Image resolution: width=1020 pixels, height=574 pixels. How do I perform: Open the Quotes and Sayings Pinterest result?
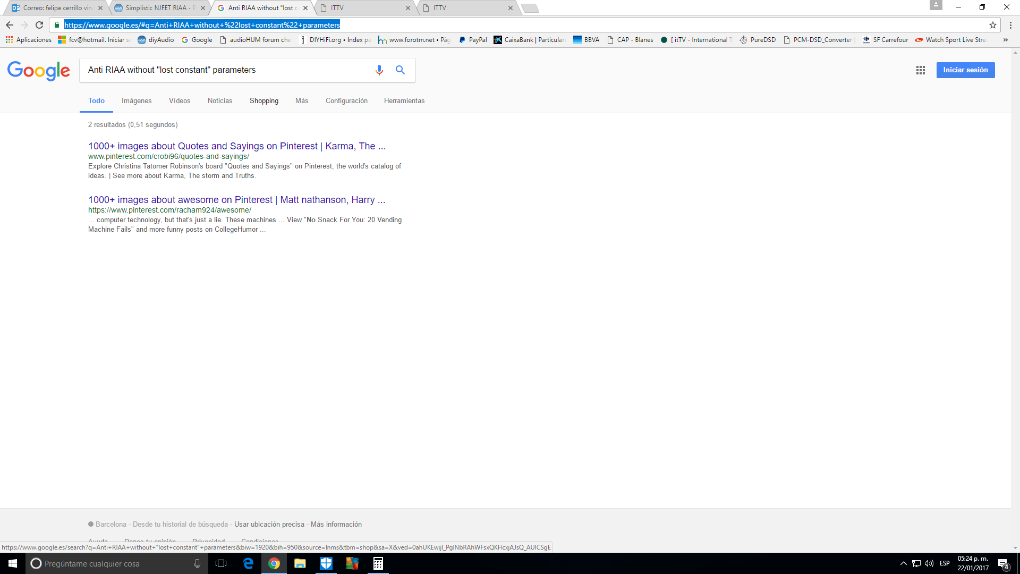click(x=237, y=146)
